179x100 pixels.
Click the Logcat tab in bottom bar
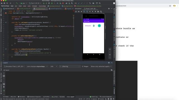click(x=71, y=97)
